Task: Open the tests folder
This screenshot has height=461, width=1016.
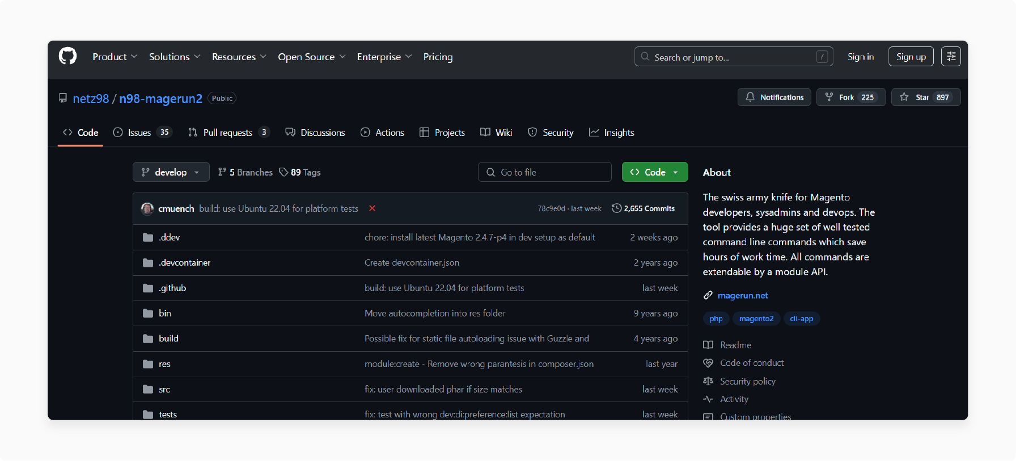Action: point(168,415)
